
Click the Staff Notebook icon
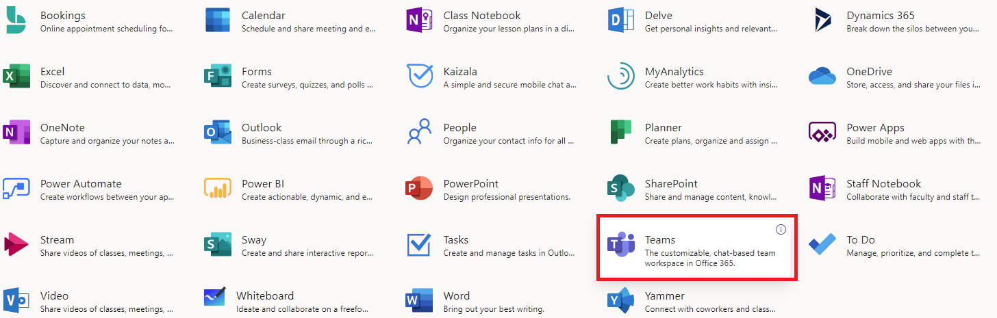pyautogui.click(x=822, y=189)
